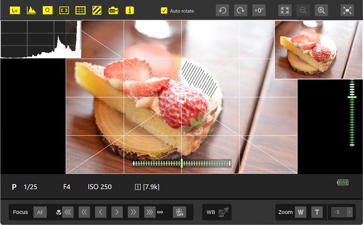The width and height of the screenshot is (363, 225).
Task: Toggle the striped highlight warning icon
Action: coord(97,10)
